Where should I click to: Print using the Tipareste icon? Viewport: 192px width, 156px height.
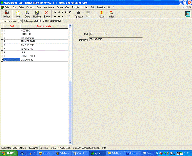78,14
